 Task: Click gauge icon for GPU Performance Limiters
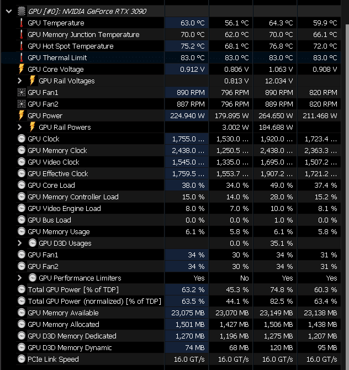(33, 278)
